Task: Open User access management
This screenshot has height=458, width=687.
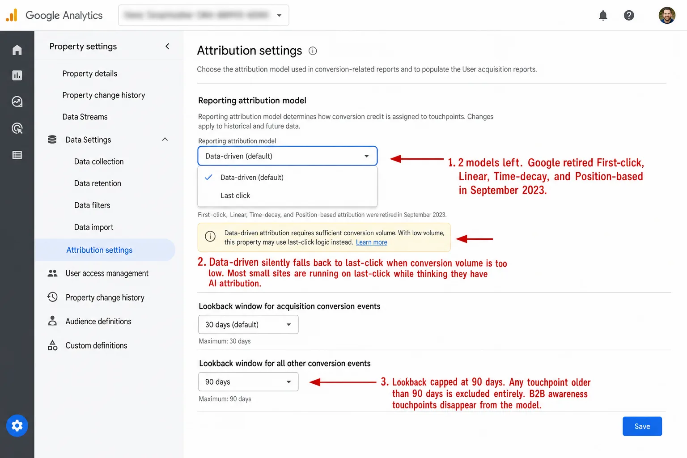Action: 107,273
